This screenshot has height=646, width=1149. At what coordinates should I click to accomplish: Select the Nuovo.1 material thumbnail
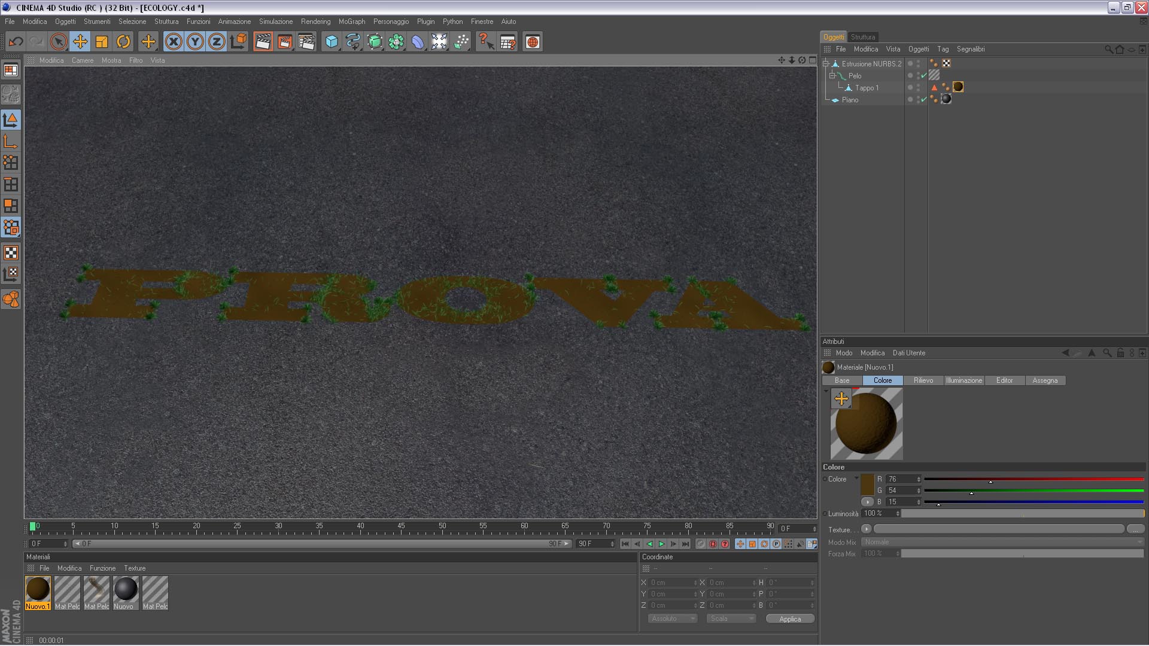pos(38,589)
